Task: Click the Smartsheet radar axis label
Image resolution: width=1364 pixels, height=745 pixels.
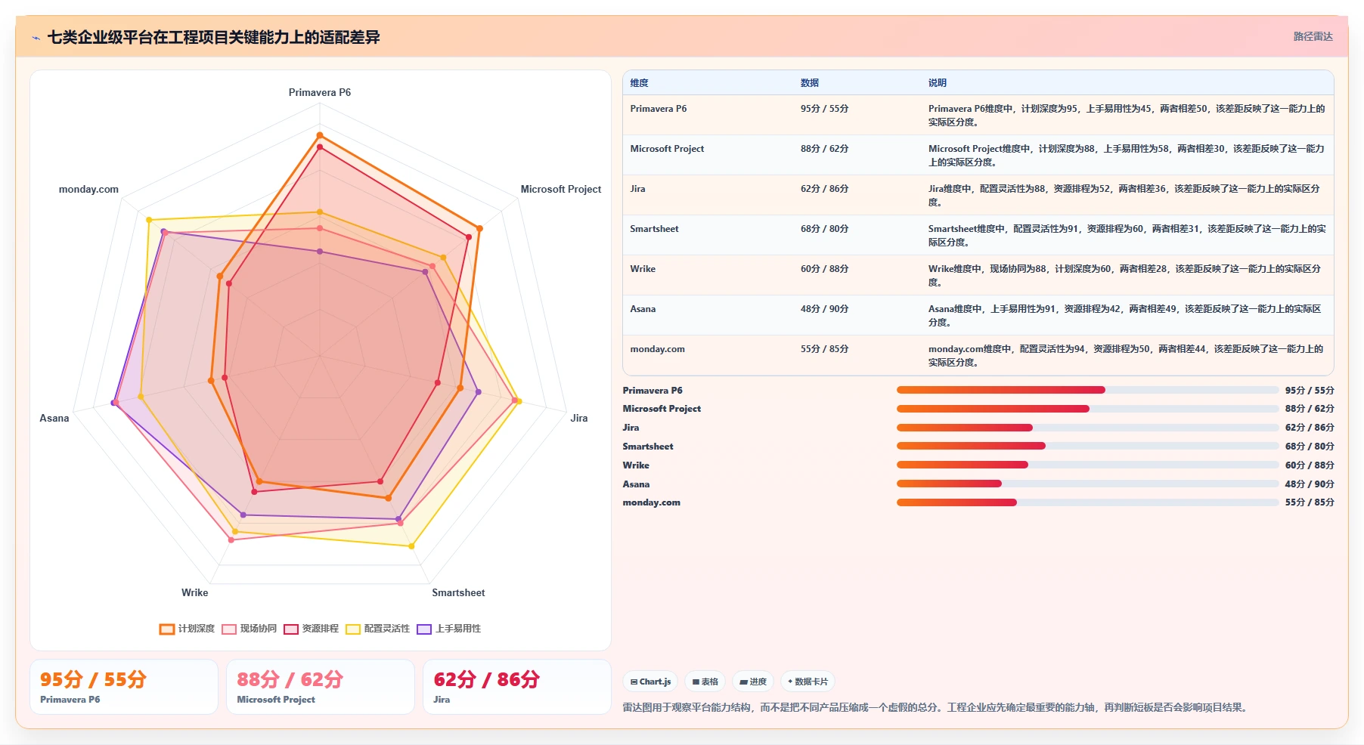Action: pos(458,592)
